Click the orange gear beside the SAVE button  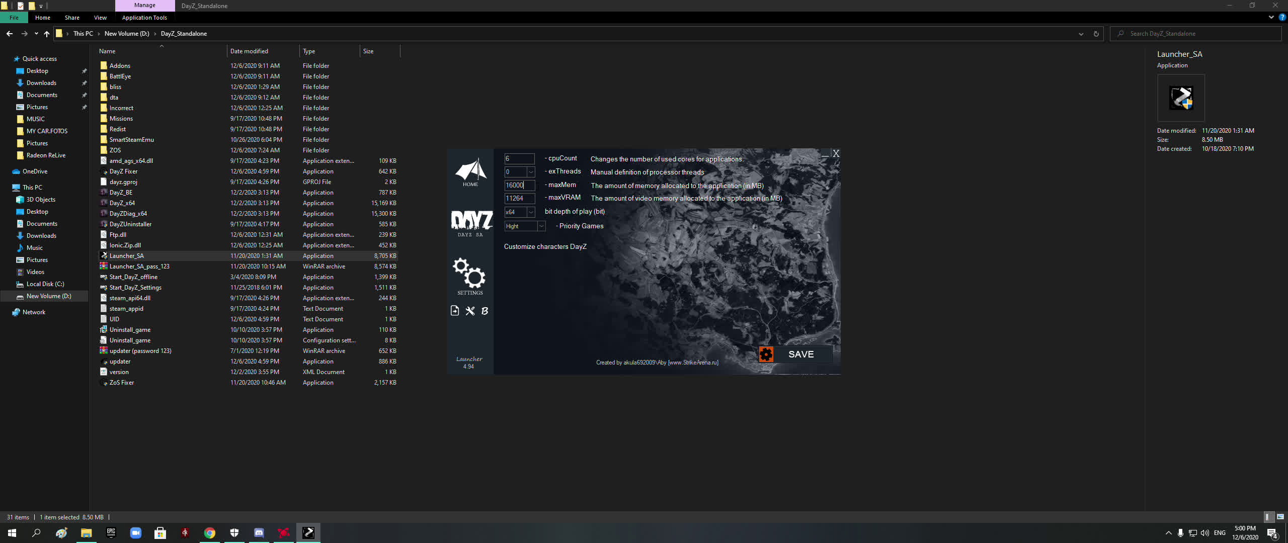pyautogui.click(x=766, y=354)
